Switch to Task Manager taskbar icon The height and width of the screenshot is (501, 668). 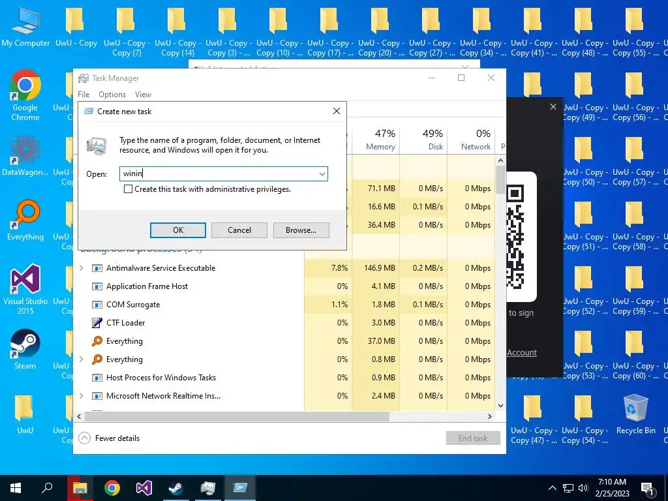pos(208,488)
